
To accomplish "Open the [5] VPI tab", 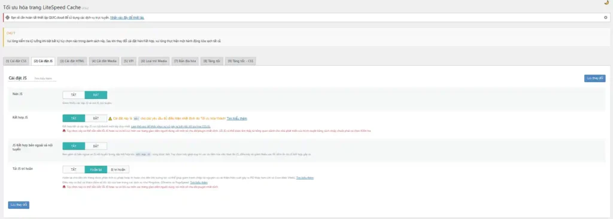I will (128, 61).
